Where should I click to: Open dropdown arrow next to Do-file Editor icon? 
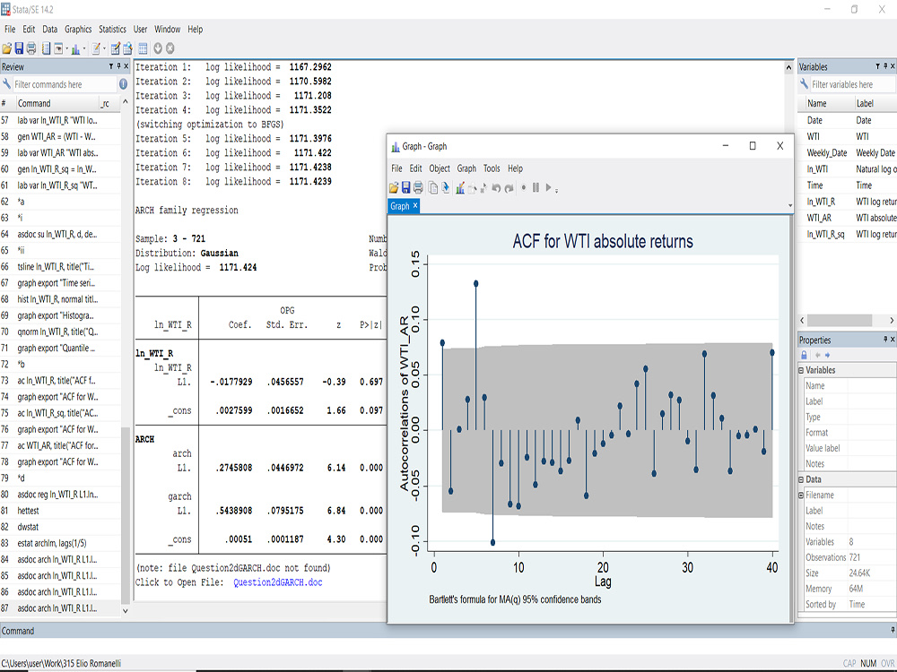104,48
